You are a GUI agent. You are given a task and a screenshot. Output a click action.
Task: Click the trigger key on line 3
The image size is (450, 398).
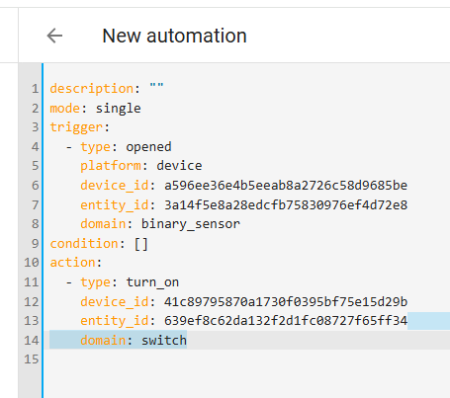click(x=76, y=127)
